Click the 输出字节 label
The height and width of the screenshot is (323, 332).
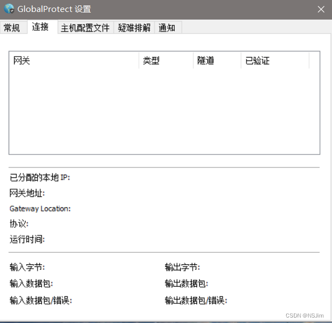coord(182,268)
